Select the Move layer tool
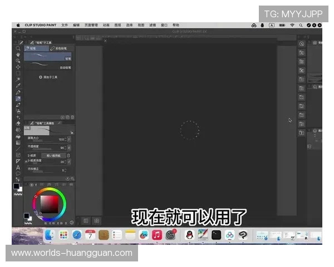 tap(18, 67)
